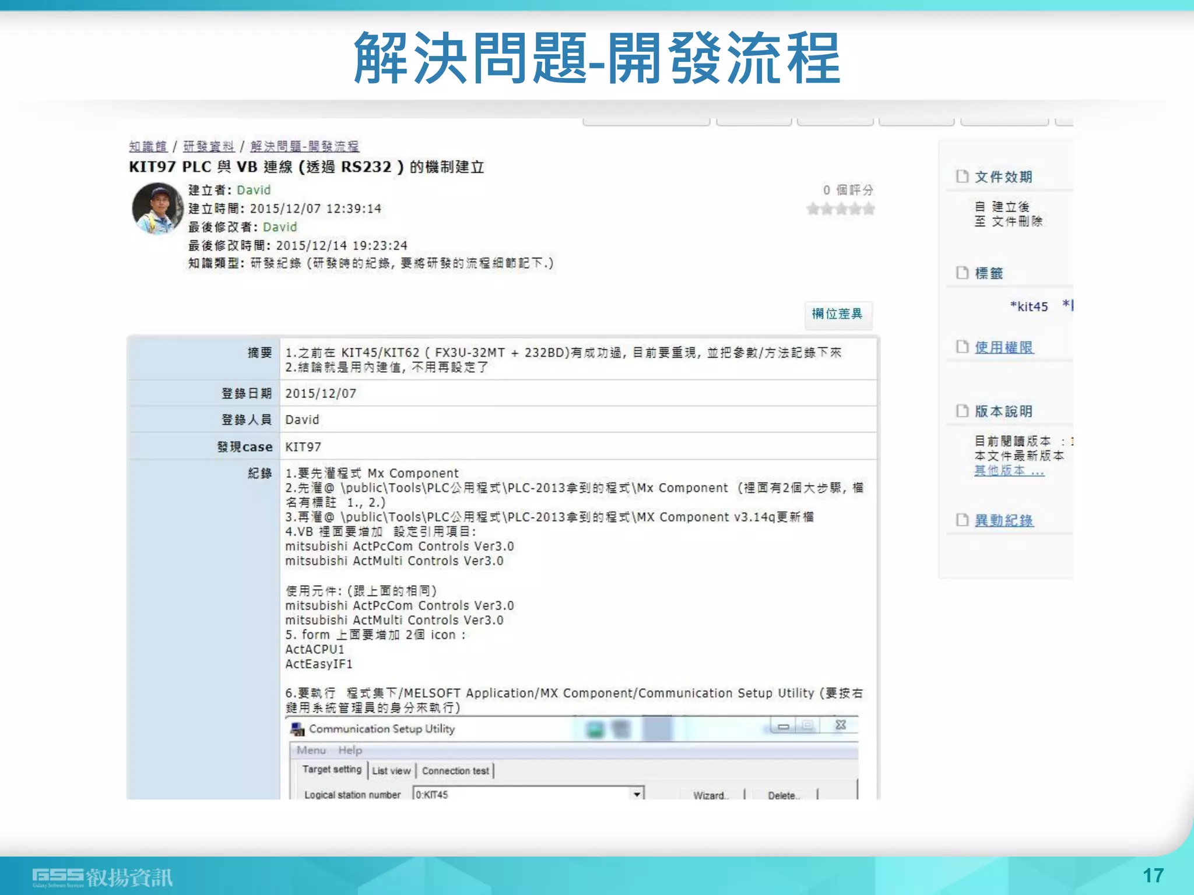
Task: Click the 欄位差異 button
Action: 837,314
